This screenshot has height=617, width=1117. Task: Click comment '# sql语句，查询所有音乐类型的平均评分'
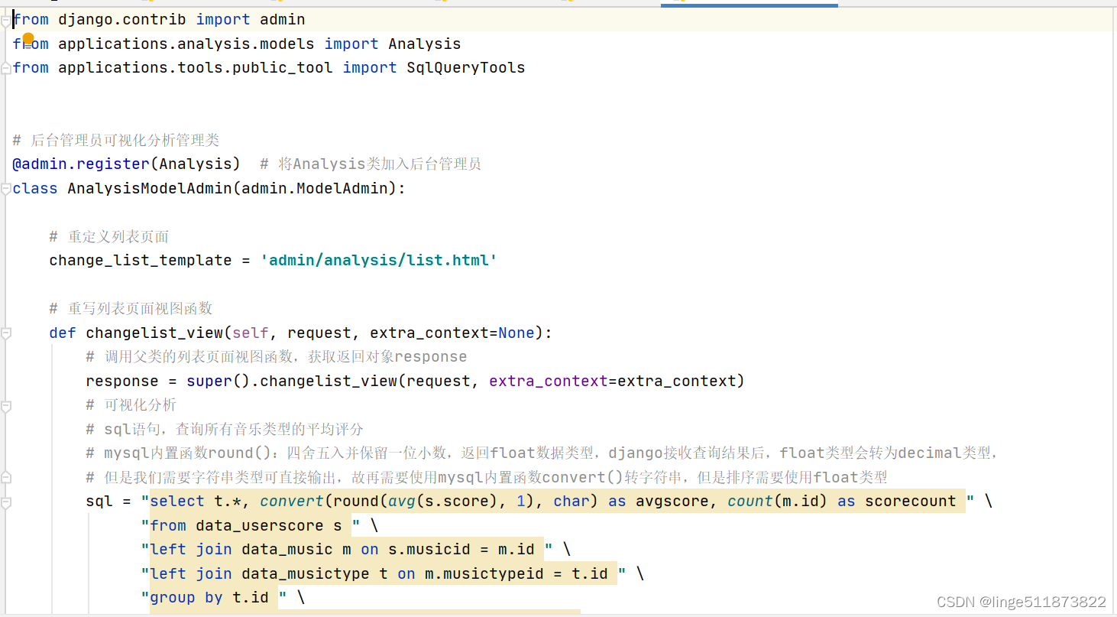[x=225, y=429]
